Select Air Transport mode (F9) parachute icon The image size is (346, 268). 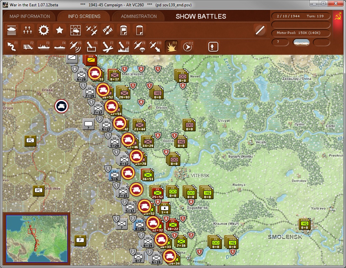[x=139, y=46]
